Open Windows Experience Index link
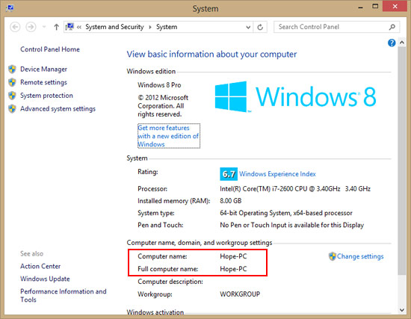The width and height of the screenshot is (411, 319). point(277,174)
